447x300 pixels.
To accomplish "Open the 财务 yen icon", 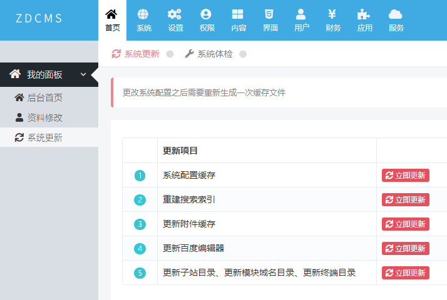I will coord(333,14).
